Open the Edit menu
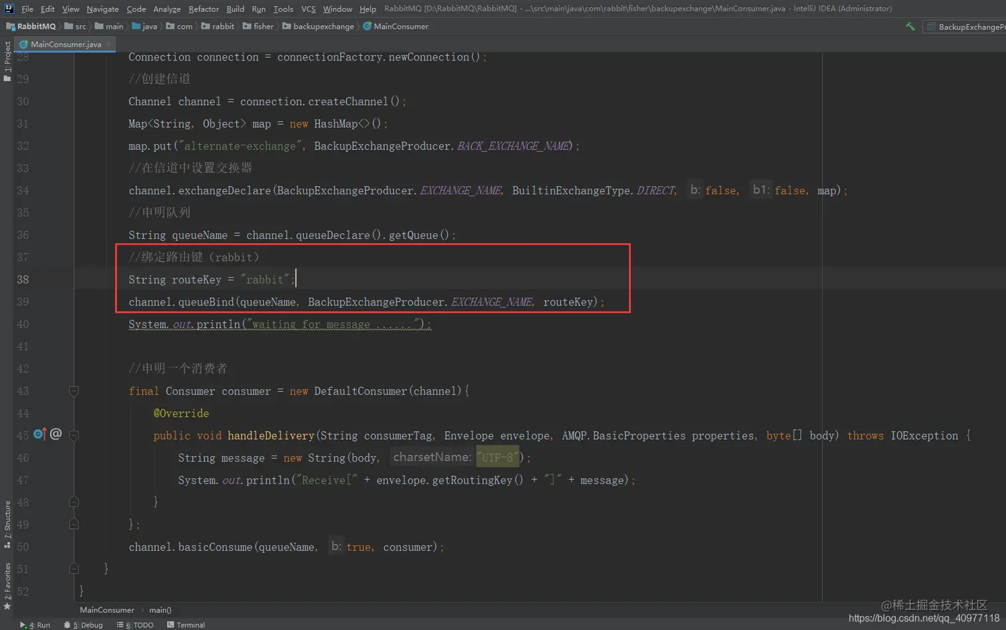Image resolution: width=1006 pixels, height=630 pixels. pos(48,9)
